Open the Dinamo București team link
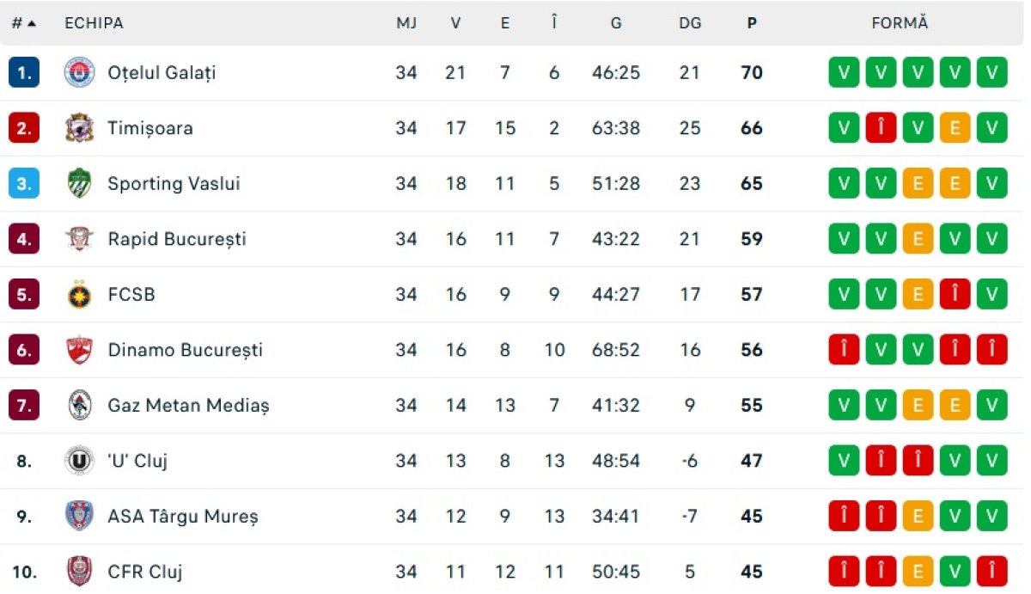1031x594 pixels. (x=185, y=350)
